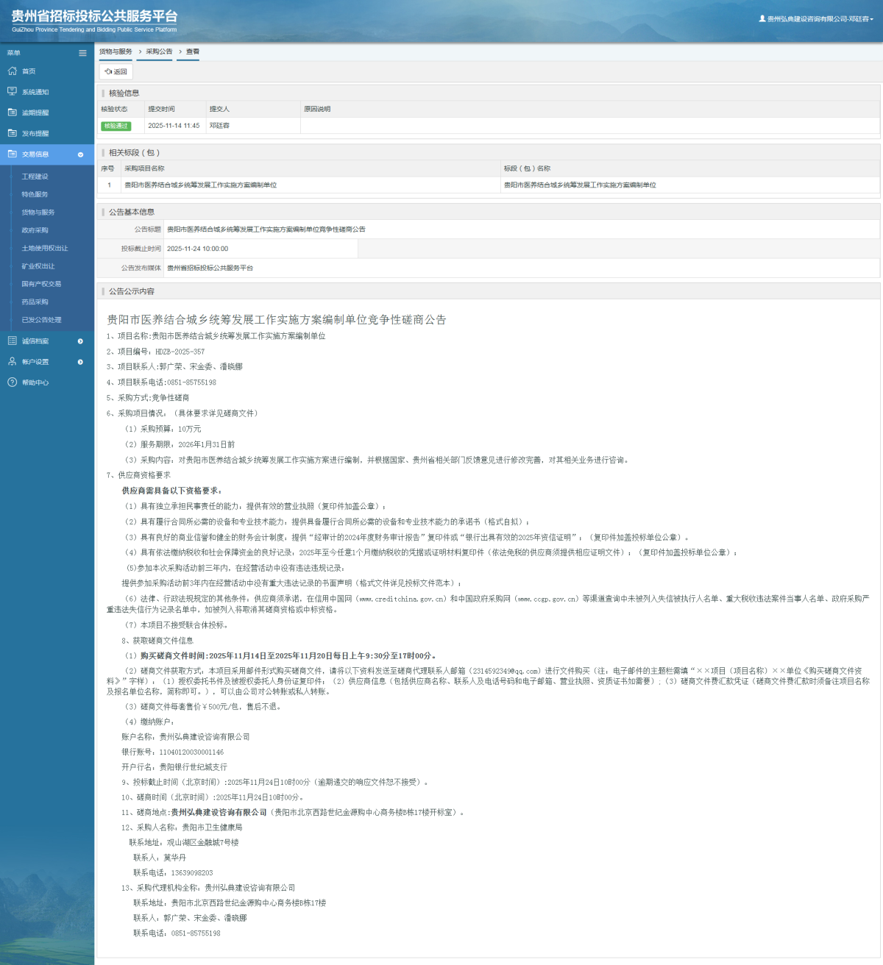Open 已发公告处理 in the sidebar

coord(41,320)
